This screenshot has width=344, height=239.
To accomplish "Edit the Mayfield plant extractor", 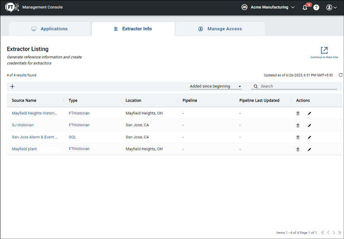I will (x=309, y=149).
